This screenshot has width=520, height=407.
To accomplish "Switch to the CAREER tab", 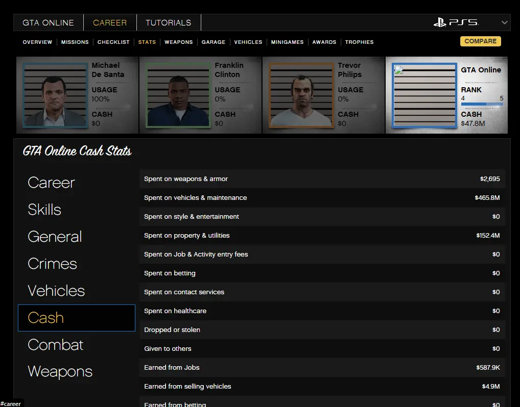I will [x=110, y=22].
